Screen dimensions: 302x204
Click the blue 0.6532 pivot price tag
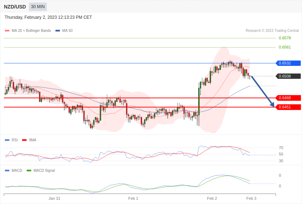click(x=288, y=63)
